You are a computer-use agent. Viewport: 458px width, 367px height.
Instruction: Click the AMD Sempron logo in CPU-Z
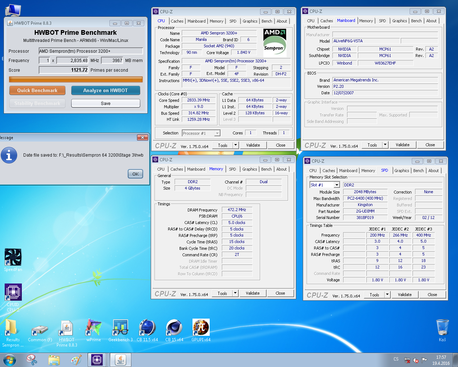coord(274,43)
